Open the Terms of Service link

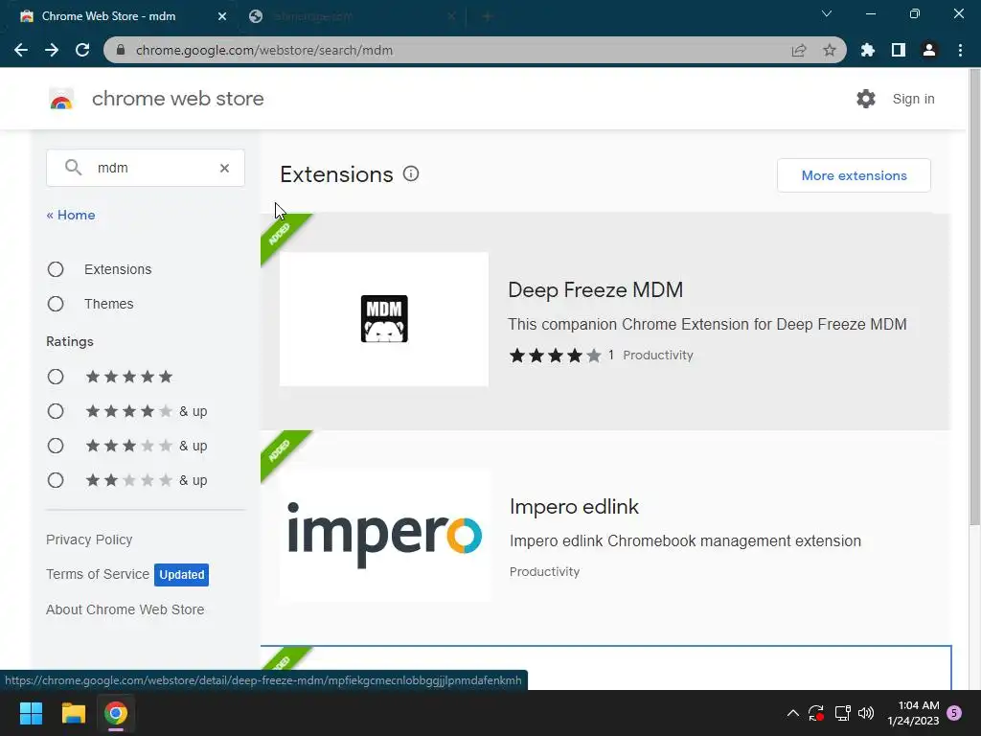point(98,574)
